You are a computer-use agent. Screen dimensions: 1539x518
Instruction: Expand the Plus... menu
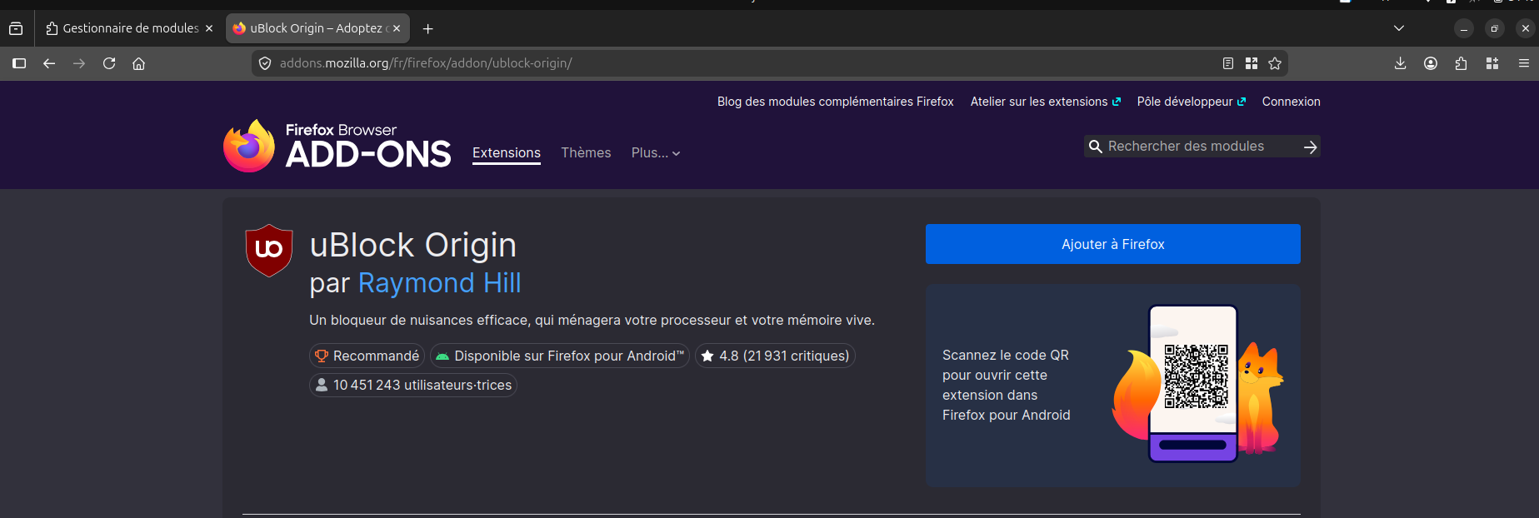(x=656, y=153)
